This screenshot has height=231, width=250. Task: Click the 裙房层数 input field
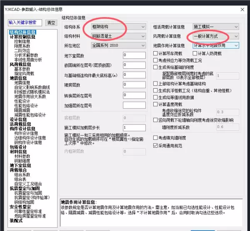click(x=134, y=85)
